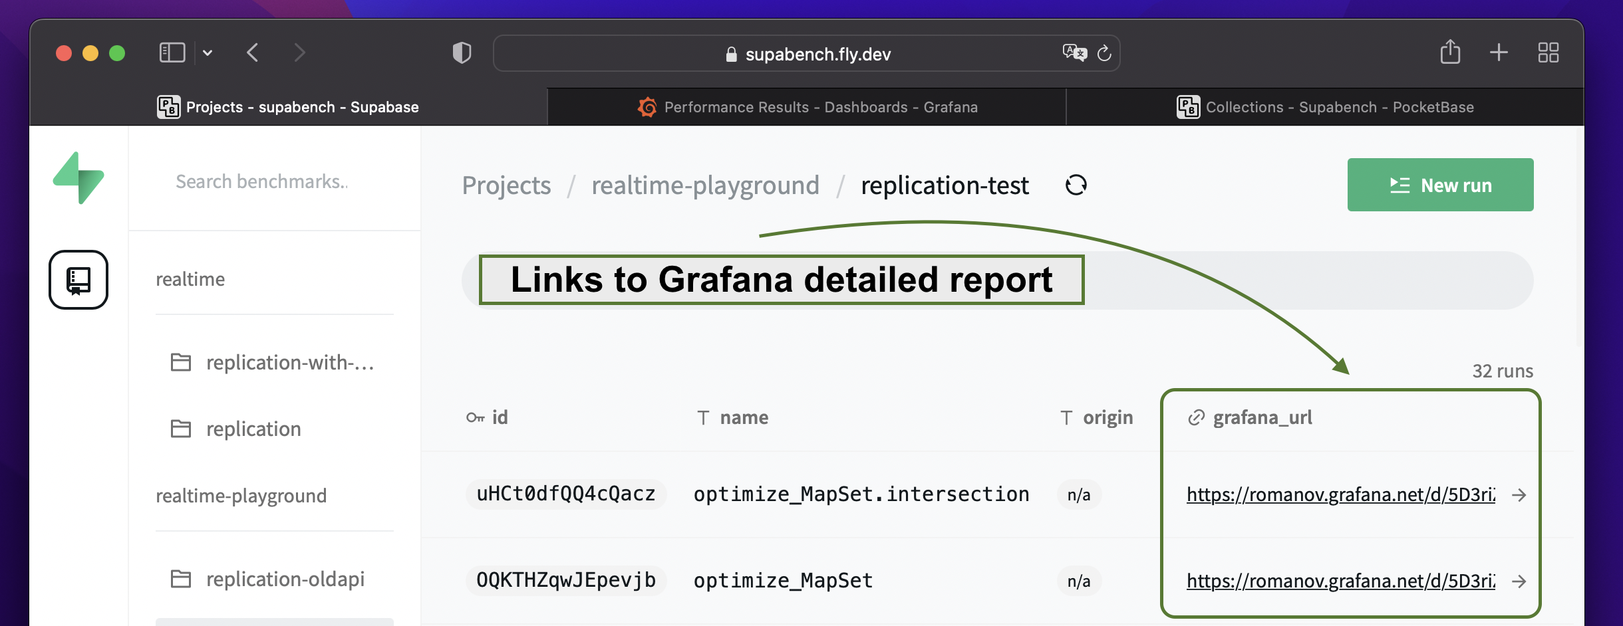Select realtime-playground project group
1623x626 pixels.
(241, 496)
